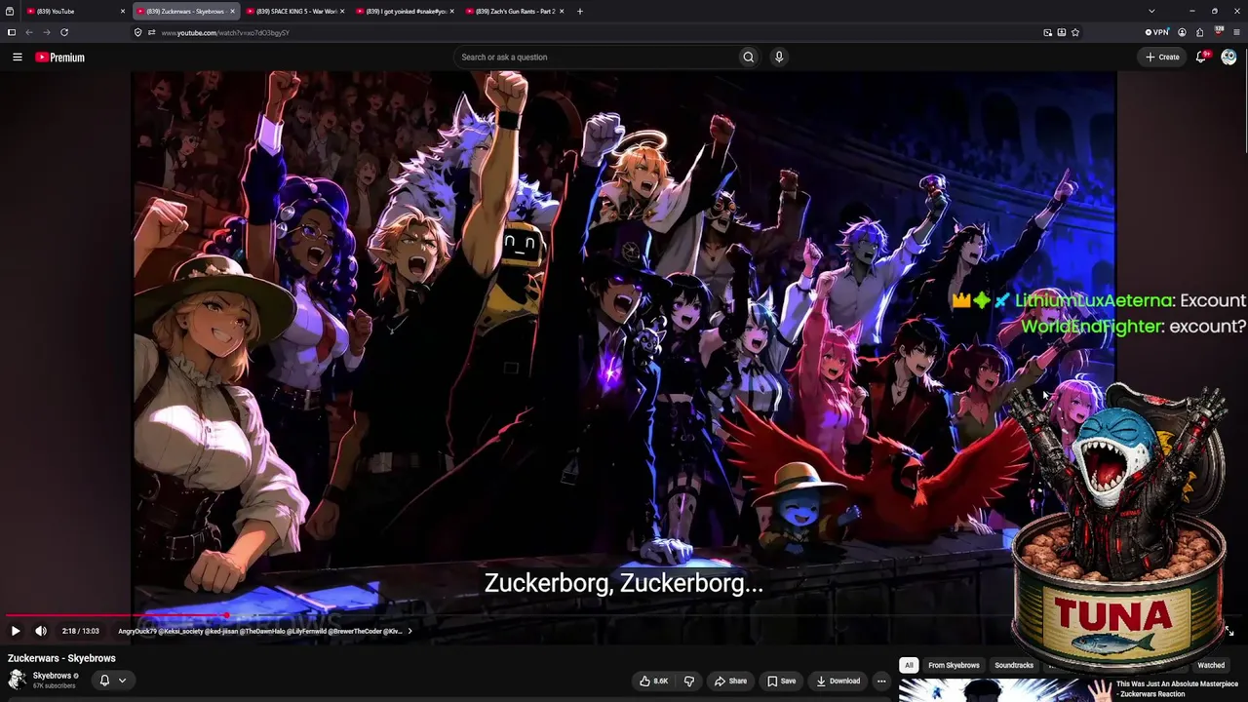Screen dimensions: 1248x702
Task: Reload the current page
Action: tap(64, 32)
